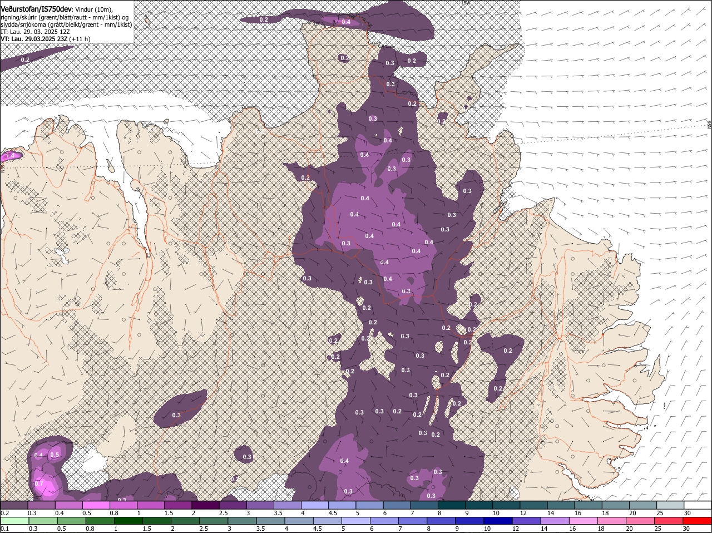The height and width of the screenshot is (533, 712).
Task: Select upper legend swatch between 0.4 and 0.5
Action: click(69, 505)
